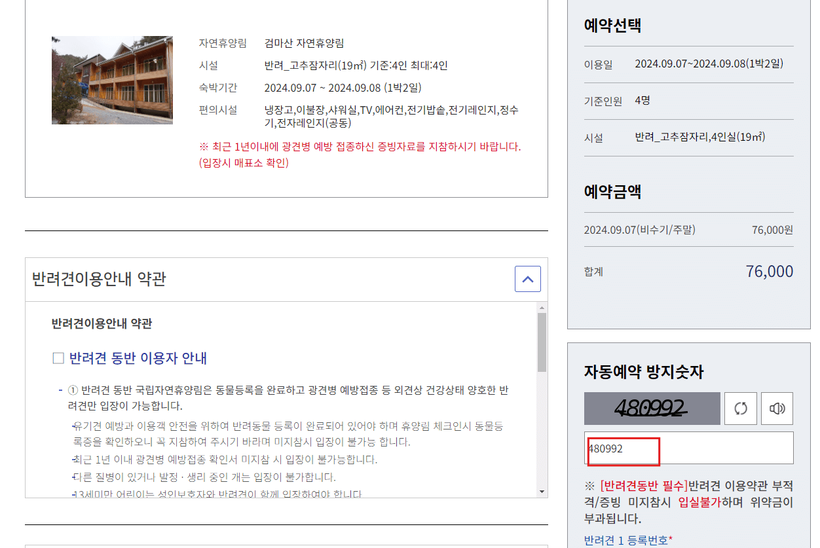Click the sidebar 시설 value 반려_고추잠자리,4인실

[700, 137]
